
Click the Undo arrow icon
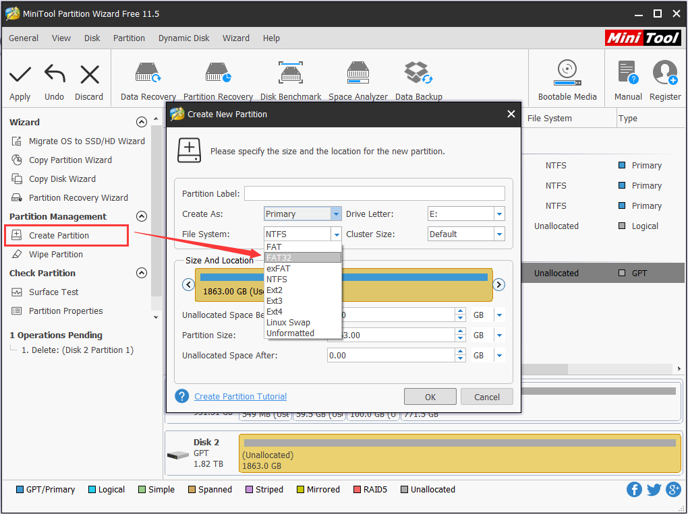point(55,73)
